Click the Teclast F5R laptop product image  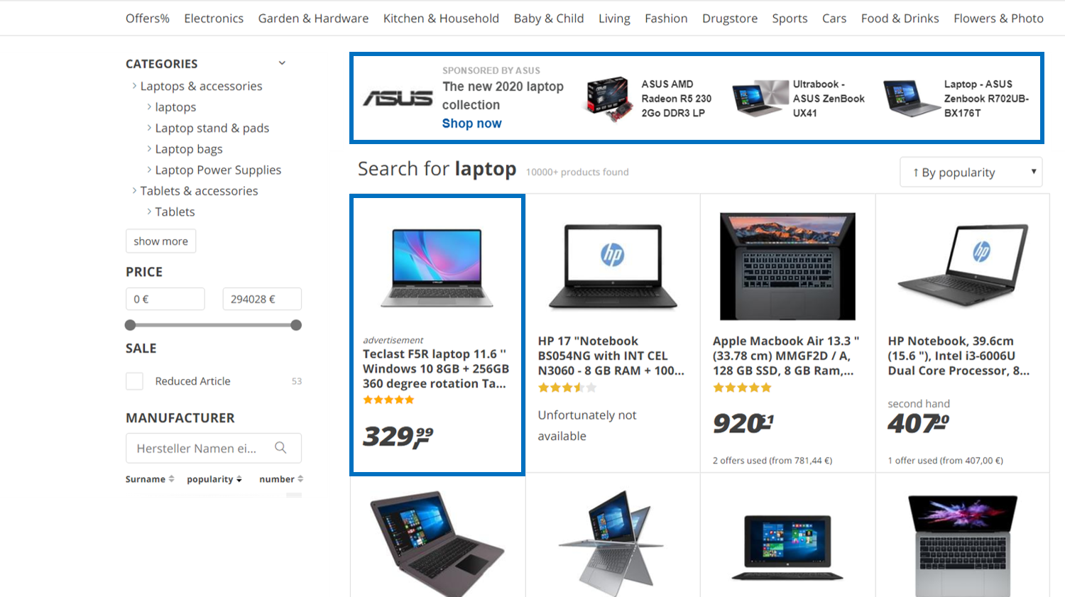coord(437,268)
